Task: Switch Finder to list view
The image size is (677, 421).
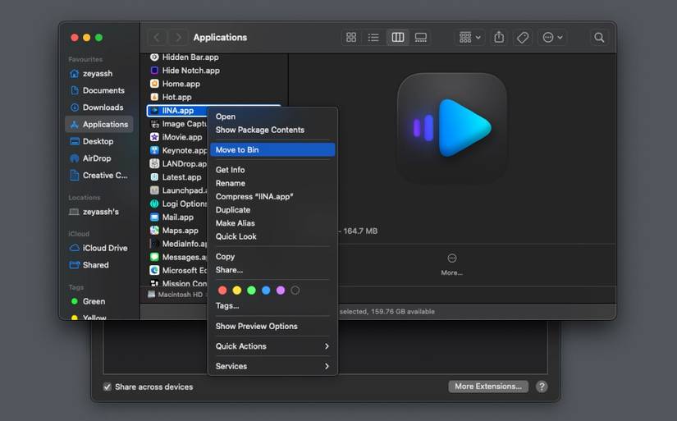Action: click(x=373, y=38)
